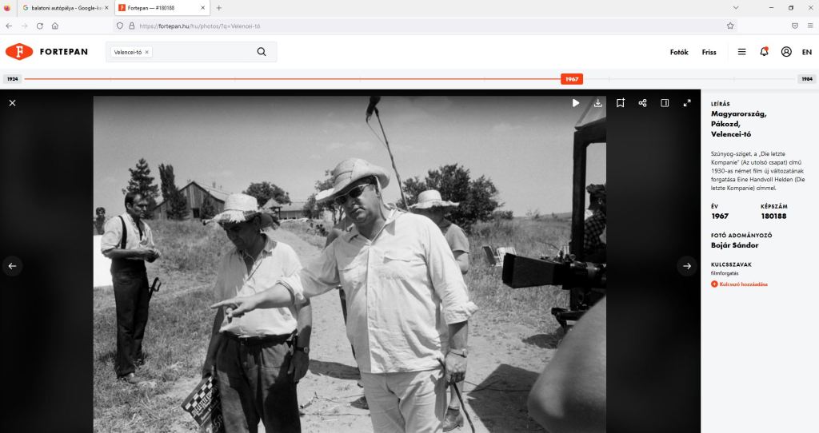Open the hamburger menu
This screenshot has width=819, height=433.
(x=741, y=52)
